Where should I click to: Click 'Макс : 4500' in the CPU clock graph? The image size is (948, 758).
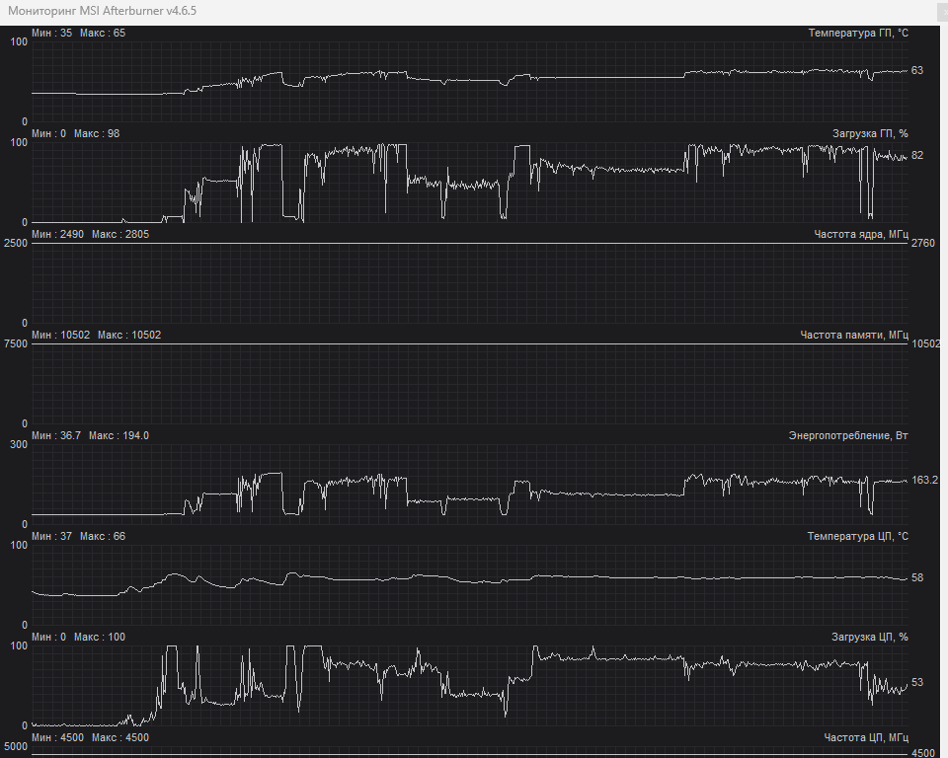[x=120, y=738]
